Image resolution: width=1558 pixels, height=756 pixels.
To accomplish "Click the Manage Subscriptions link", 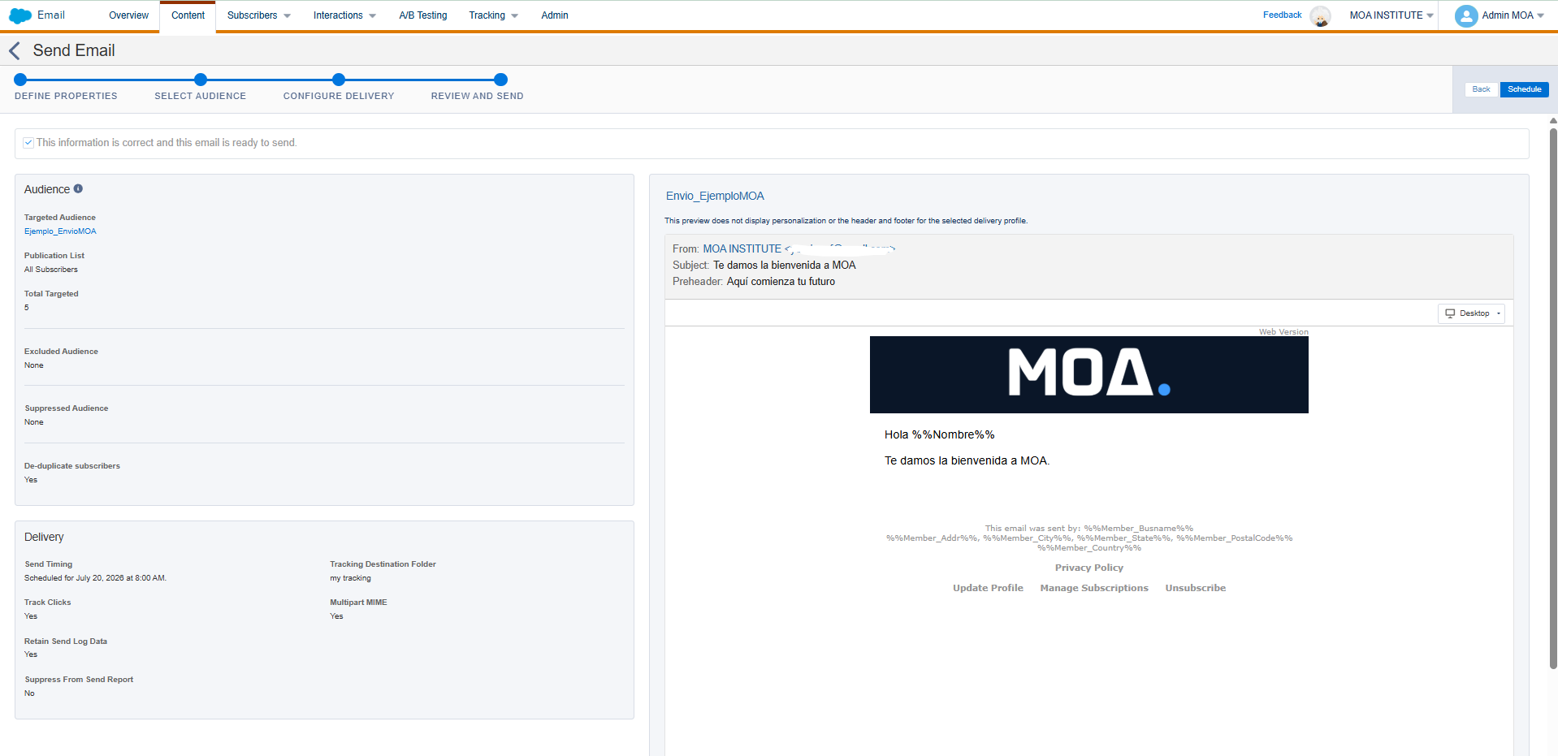I will 1094,588.
